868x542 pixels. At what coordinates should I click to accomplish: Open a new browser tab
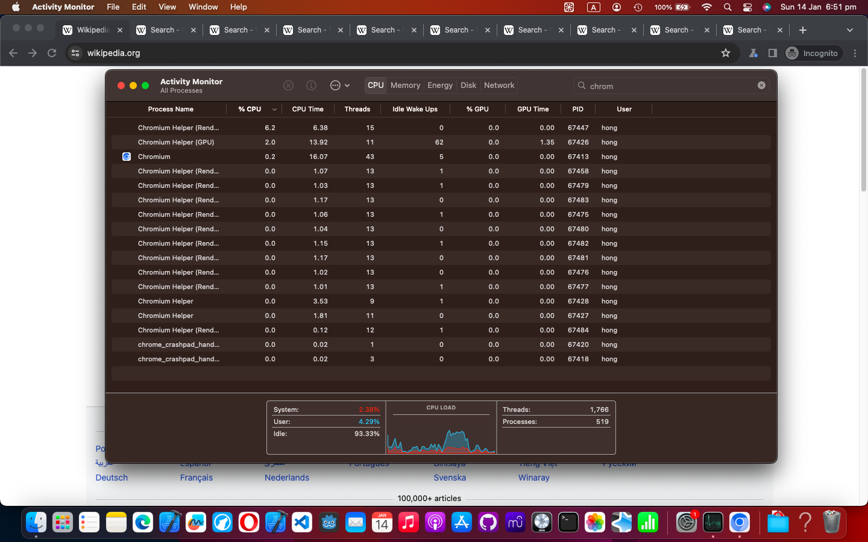(x=804, y=30)
